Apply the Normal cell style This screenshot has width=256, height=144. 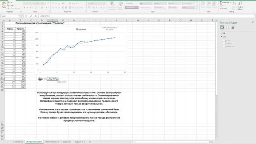click(x=132, y=4)
